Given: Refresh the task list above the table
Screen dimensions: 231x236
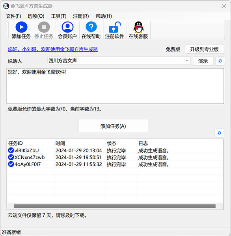Looking at the screenshot, I should coord(219,133).
